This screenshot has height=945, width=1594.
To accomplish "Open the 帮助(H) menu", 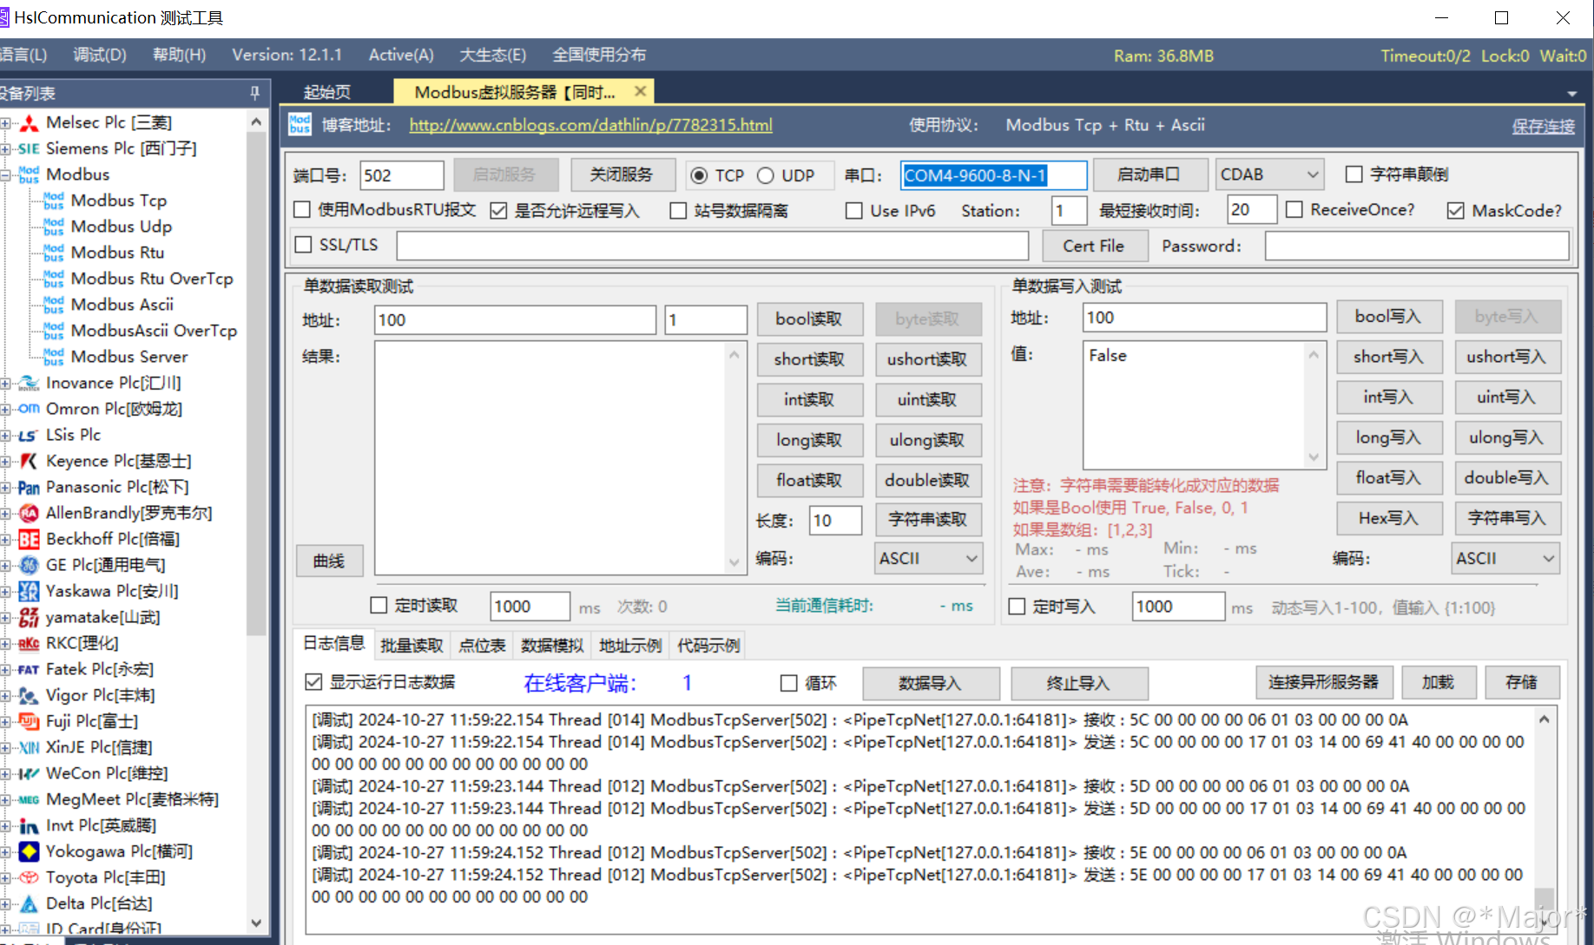I will (178, 54).
